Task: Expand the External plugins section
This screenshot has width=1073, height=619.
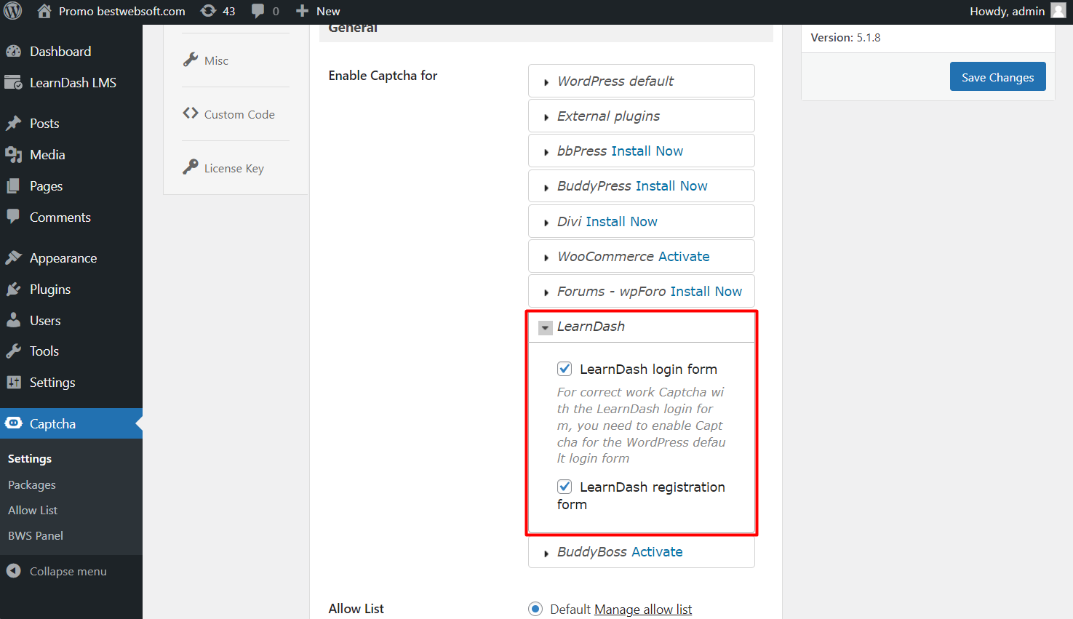Action: 546,117
